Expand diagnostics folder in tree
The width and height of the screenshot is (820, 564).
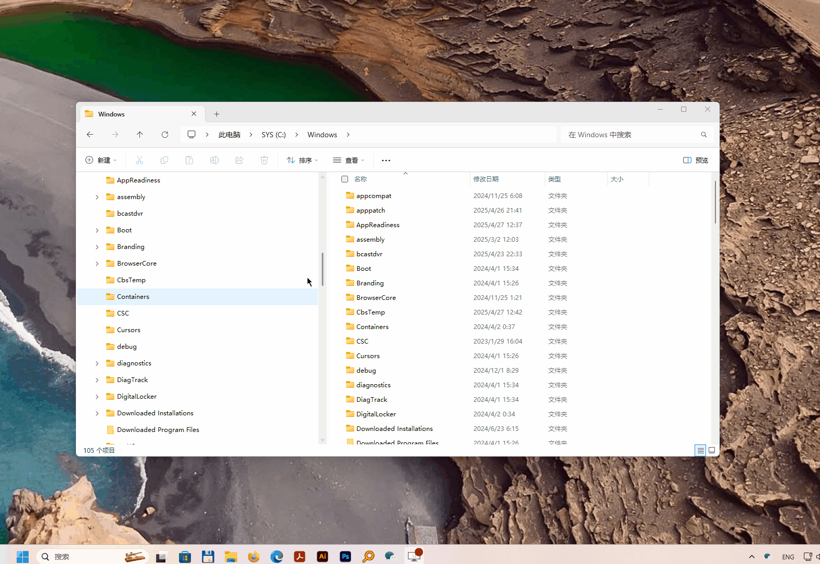pyautogui.click(x=97, y=363)
